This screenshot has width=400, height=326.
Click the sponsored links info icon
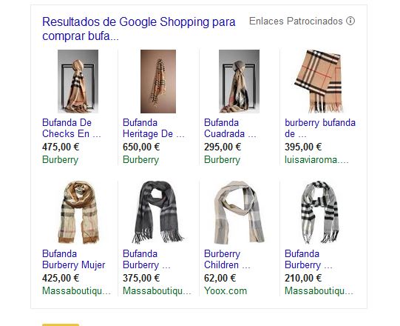350,21
